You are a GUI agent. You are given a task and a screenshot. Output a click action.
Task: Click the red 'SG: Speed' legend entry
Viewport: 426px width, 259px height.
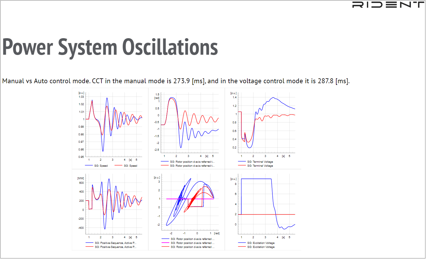[126, 166]
